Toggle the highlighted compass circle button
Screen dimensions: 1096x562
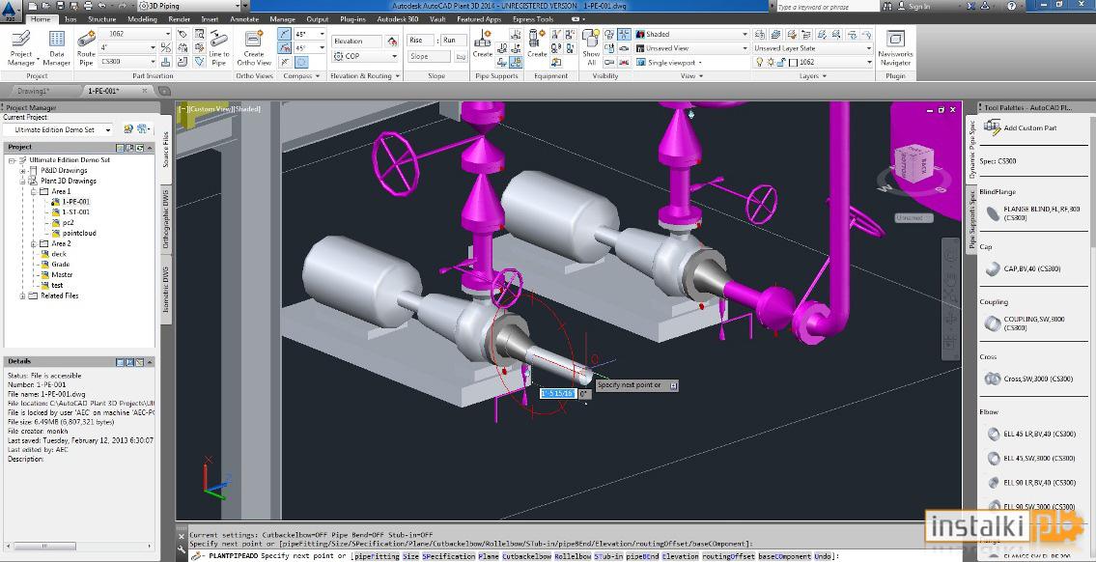click(x=301, y=62)
